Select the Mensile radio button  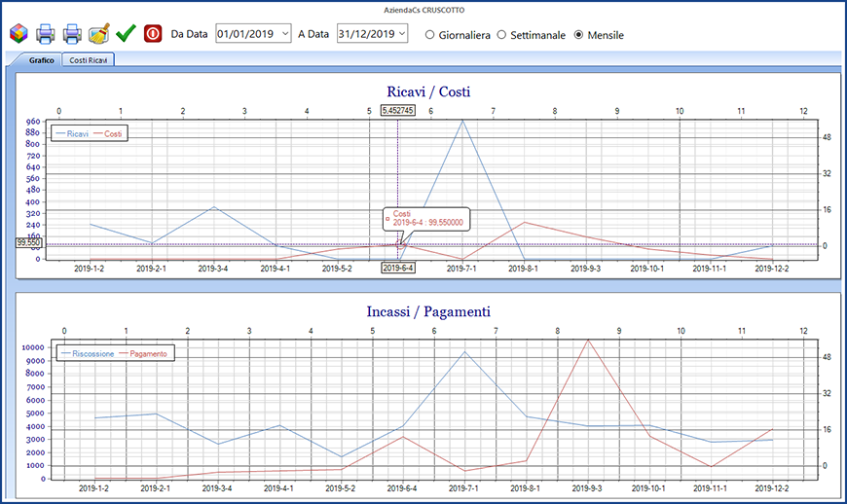click(x=579, y=35)
